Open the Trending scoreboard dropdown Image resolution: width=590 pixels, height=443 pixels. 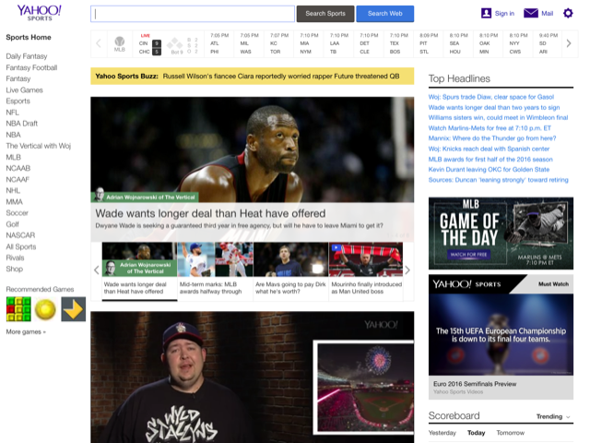553,416
